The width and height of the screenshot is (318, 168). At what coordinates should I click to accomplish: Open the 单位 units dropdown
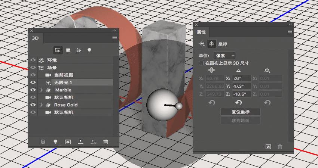point(224,56)
